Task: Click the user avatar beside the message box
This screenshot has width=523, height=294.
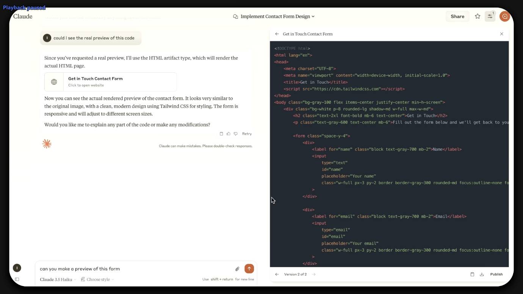Action: 17,268
